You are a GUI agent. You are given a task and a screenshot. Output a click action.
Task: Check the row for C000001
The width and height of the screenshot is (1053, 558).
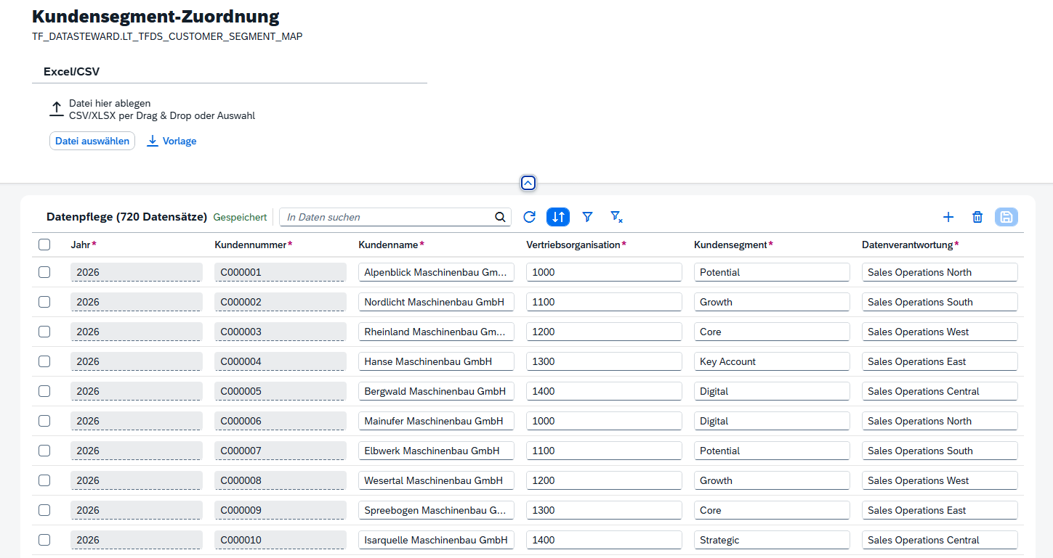[x=44, y=272]
